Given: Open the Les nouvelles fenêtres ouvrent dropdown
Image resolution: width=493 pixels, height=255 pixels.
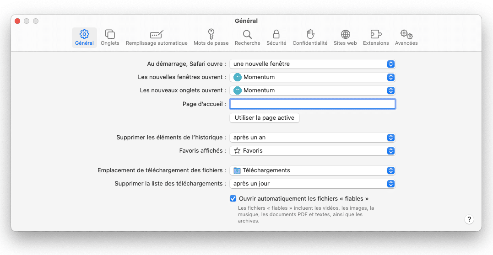Looking at the screenshot, I should [x=312, y=77].
